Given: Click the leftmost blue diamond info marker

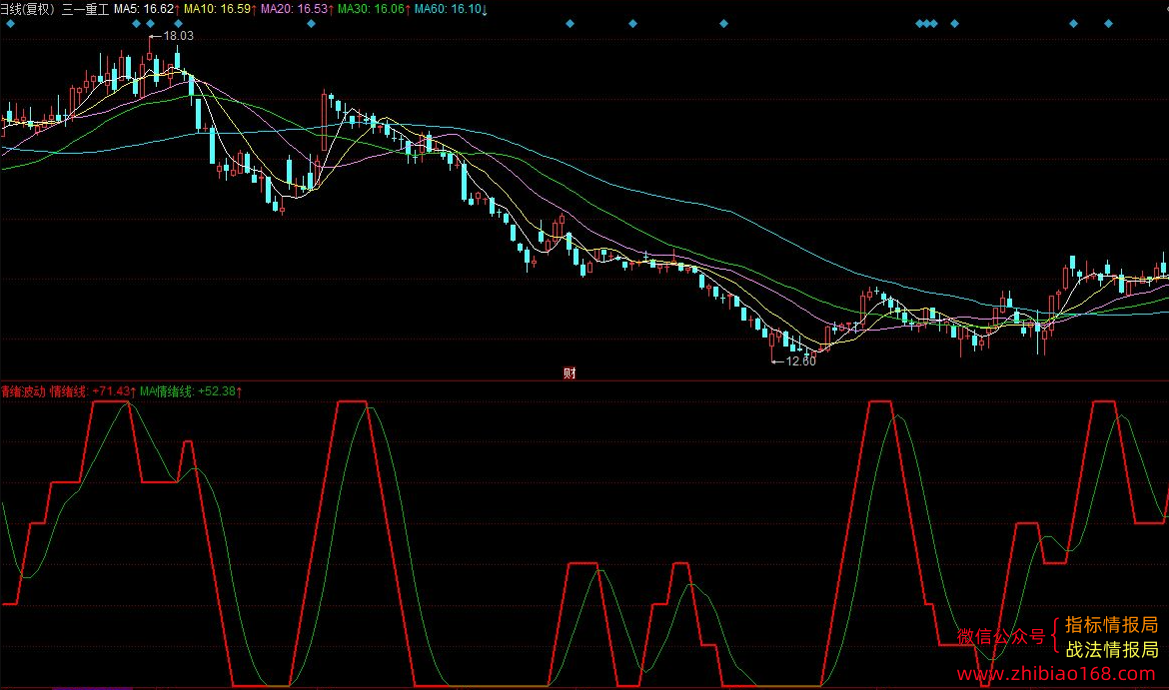Looking at the screenshot, I should coord(10,24).
